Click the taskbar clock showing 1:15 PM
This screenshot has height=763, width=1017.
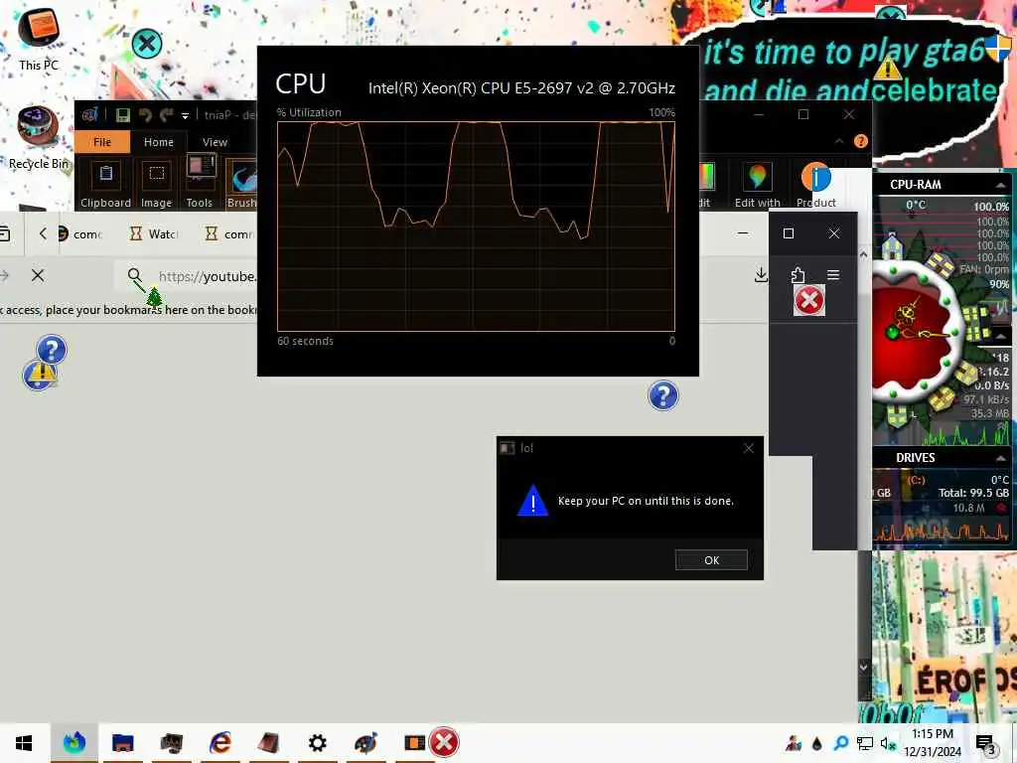[x=933, y=743]
